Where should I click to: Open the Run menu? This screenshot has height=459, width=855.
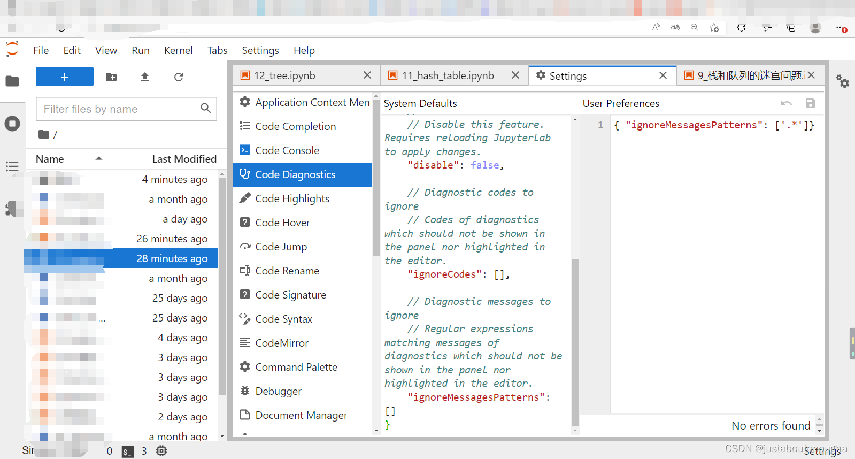click(x=141, y=50)
